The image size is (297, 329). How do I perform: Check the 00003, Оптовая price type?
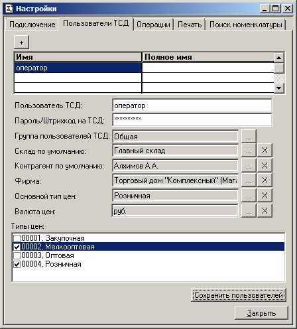point(17,255)
